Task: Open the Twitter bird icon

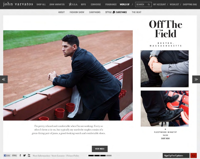Action: 24,156
